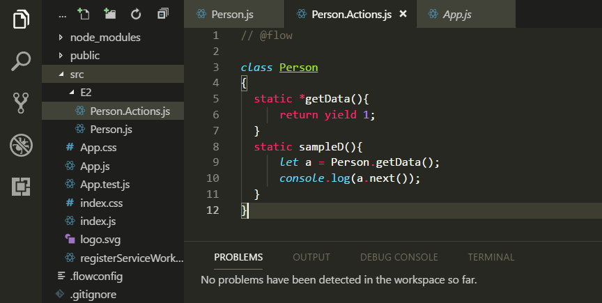Screen dimensions: 602x303
Task: Collapse the src folder
Action: 77,74
